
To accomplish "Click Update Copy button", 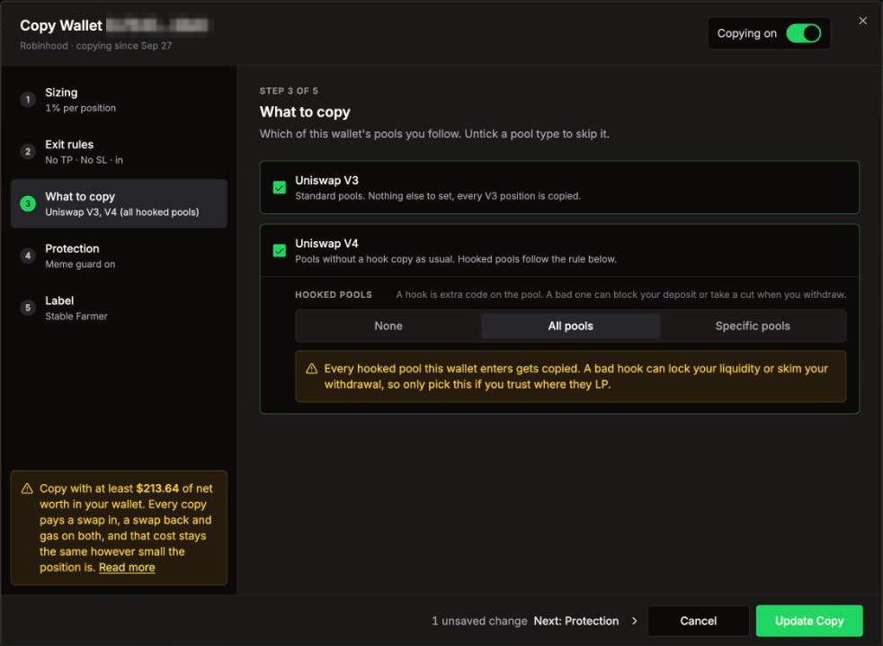I will coord(809,621).
